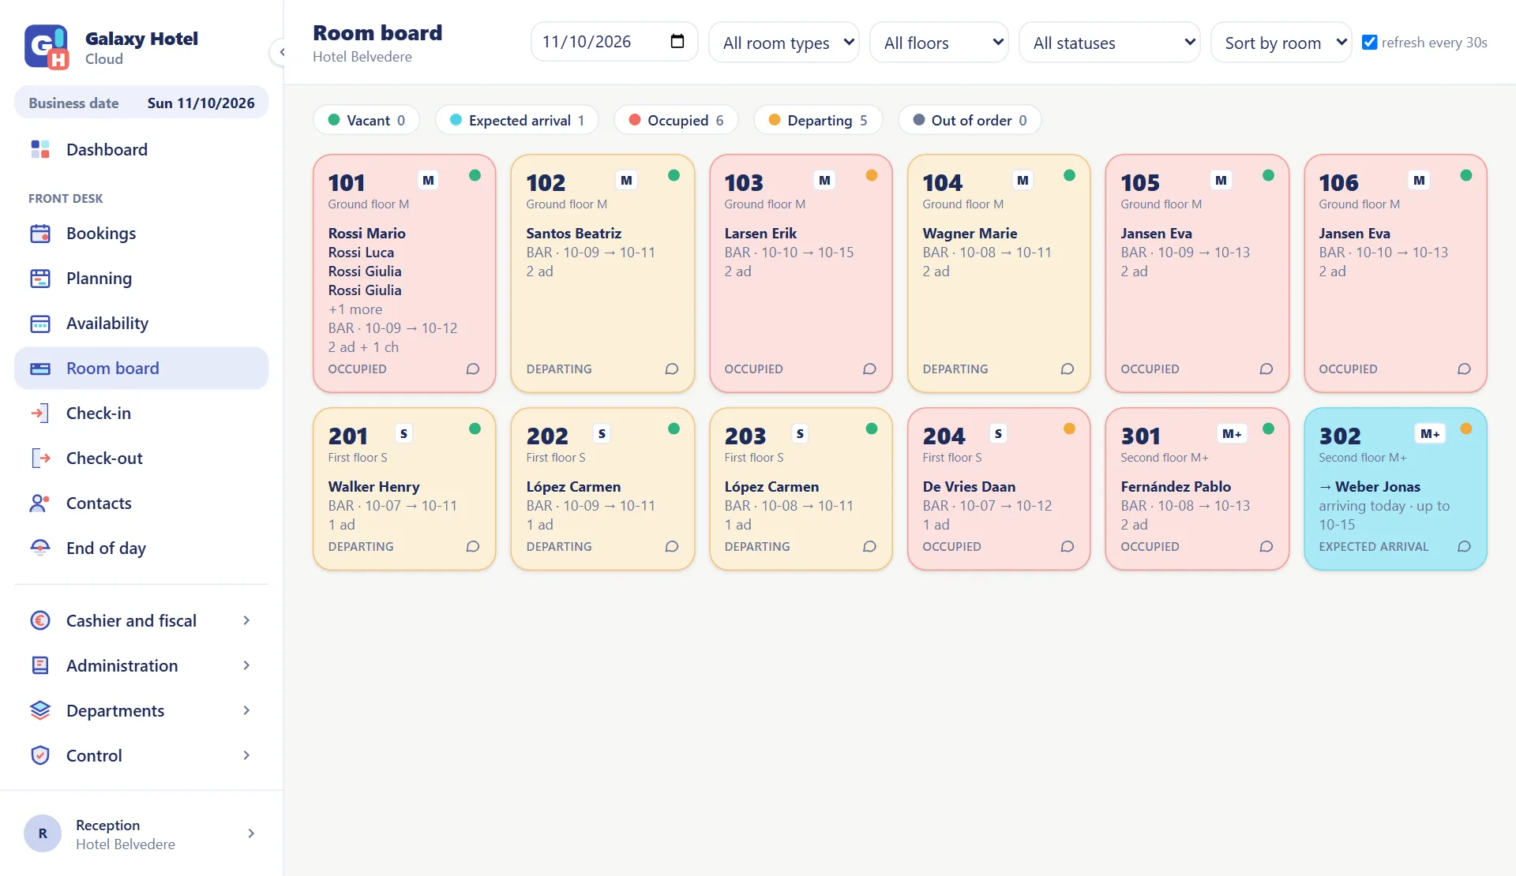This screenshot has height=876, width=1516.
Task: Expand the Administration section
Action: point(141,666)
